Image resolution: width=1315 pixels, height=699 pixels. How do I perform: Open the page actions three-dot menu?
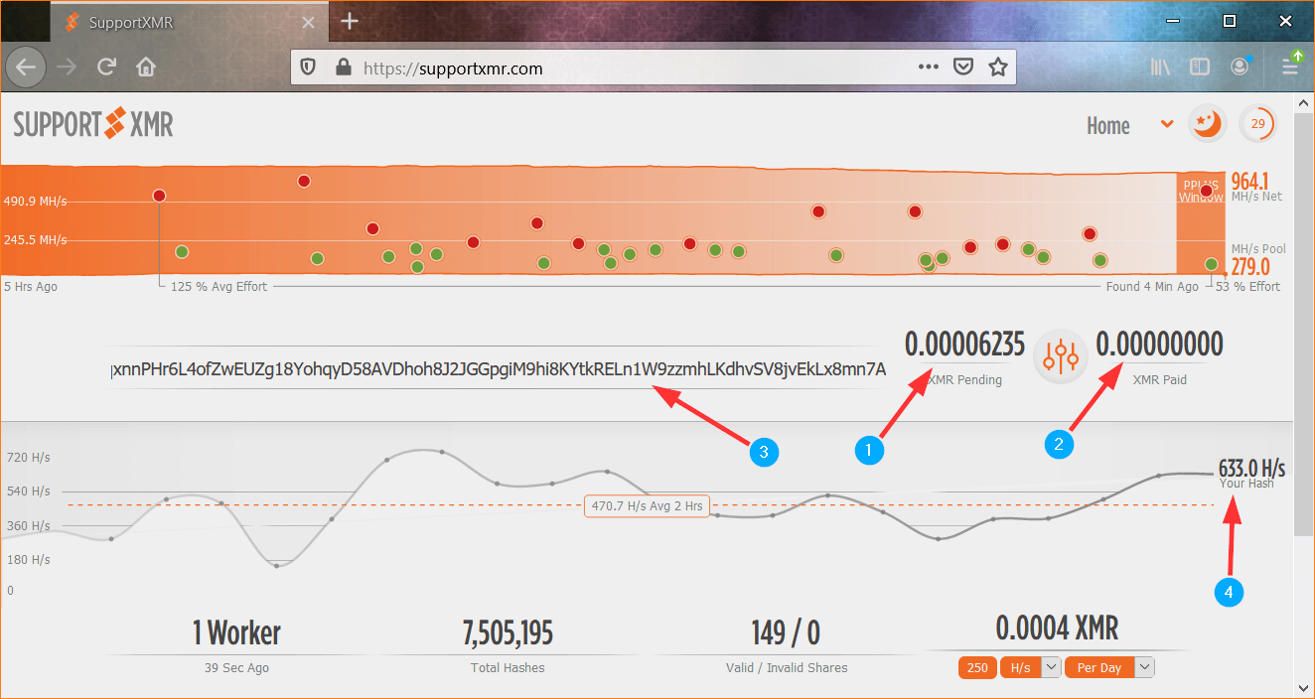pyautogui.click(x=928, y=68)
